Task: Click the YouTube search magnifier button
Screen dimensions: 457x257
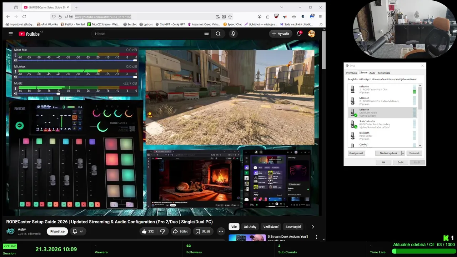Action: point(218,34)
